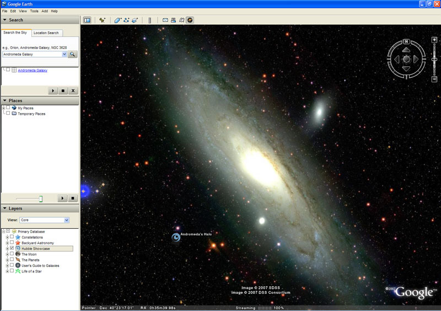Screen dimensions: 441x311
Task: Select the Add Polygon tool
Action: click(x=118, y=20)
